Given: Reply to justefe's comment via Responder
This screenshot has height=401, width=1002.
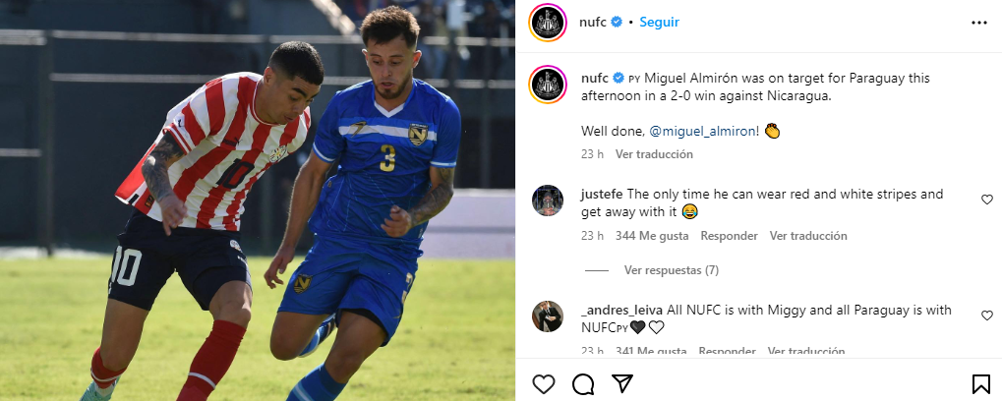Looking at the screenshot, I should pyautogui.click(x=730, y=236).
